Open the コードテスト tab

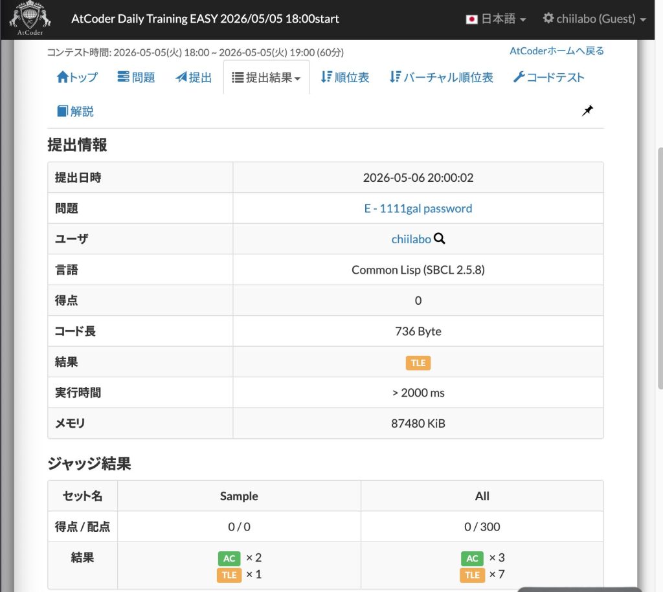pos(549,78)
